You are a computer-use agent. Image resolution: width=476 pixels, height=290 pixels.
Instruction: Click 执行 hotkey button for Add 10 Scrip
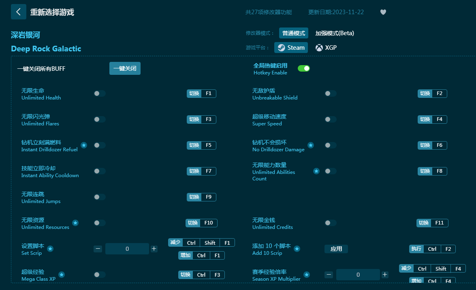[x=416, y=249]
